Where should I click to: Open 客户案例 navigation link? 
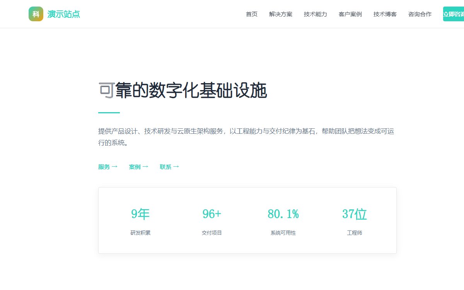(350, 14)
